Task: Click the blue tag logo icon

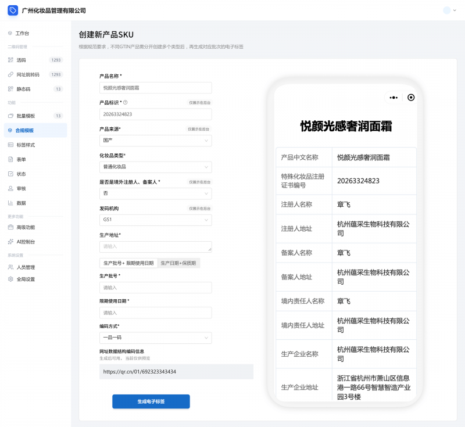Action: tap(13, 10)
